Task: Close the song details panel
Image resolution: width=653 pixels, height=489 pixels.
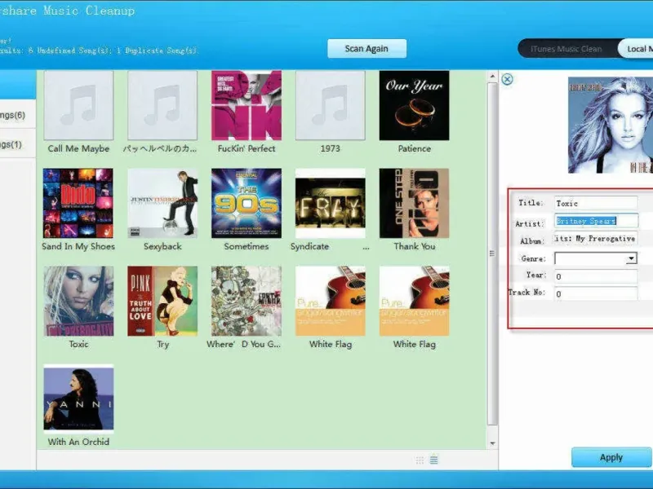Action: tap(507, 79)
